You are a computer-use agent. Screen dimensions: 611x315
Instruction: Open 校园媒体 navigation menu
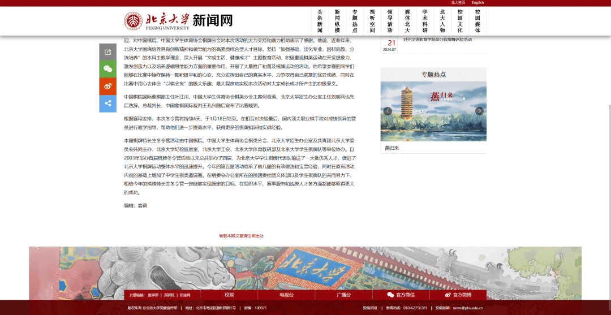(477, 21)
